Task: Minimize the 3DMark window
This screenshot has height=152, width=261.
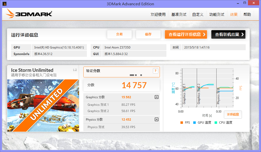Action: 238,3
